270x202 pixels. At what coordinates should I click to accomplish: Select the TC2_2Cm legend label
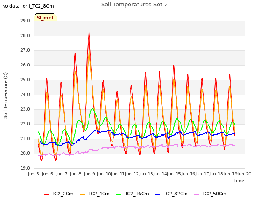pyautogui.click(x=63, y=194)
